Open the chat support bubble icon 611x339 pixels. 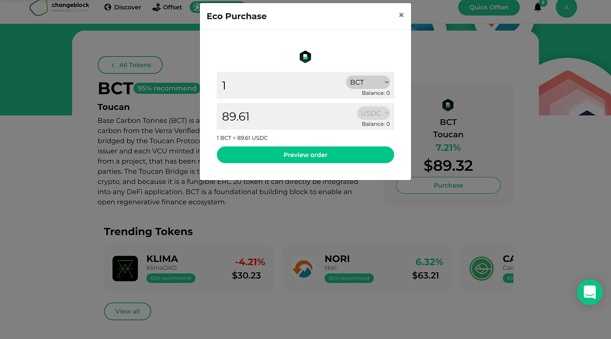(x=590, y=292)
